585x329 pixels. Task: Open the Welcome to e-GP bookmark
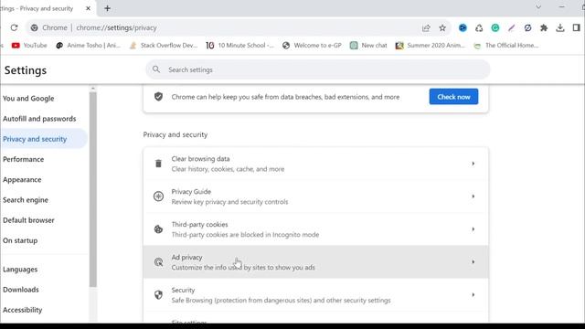point(312,45)
